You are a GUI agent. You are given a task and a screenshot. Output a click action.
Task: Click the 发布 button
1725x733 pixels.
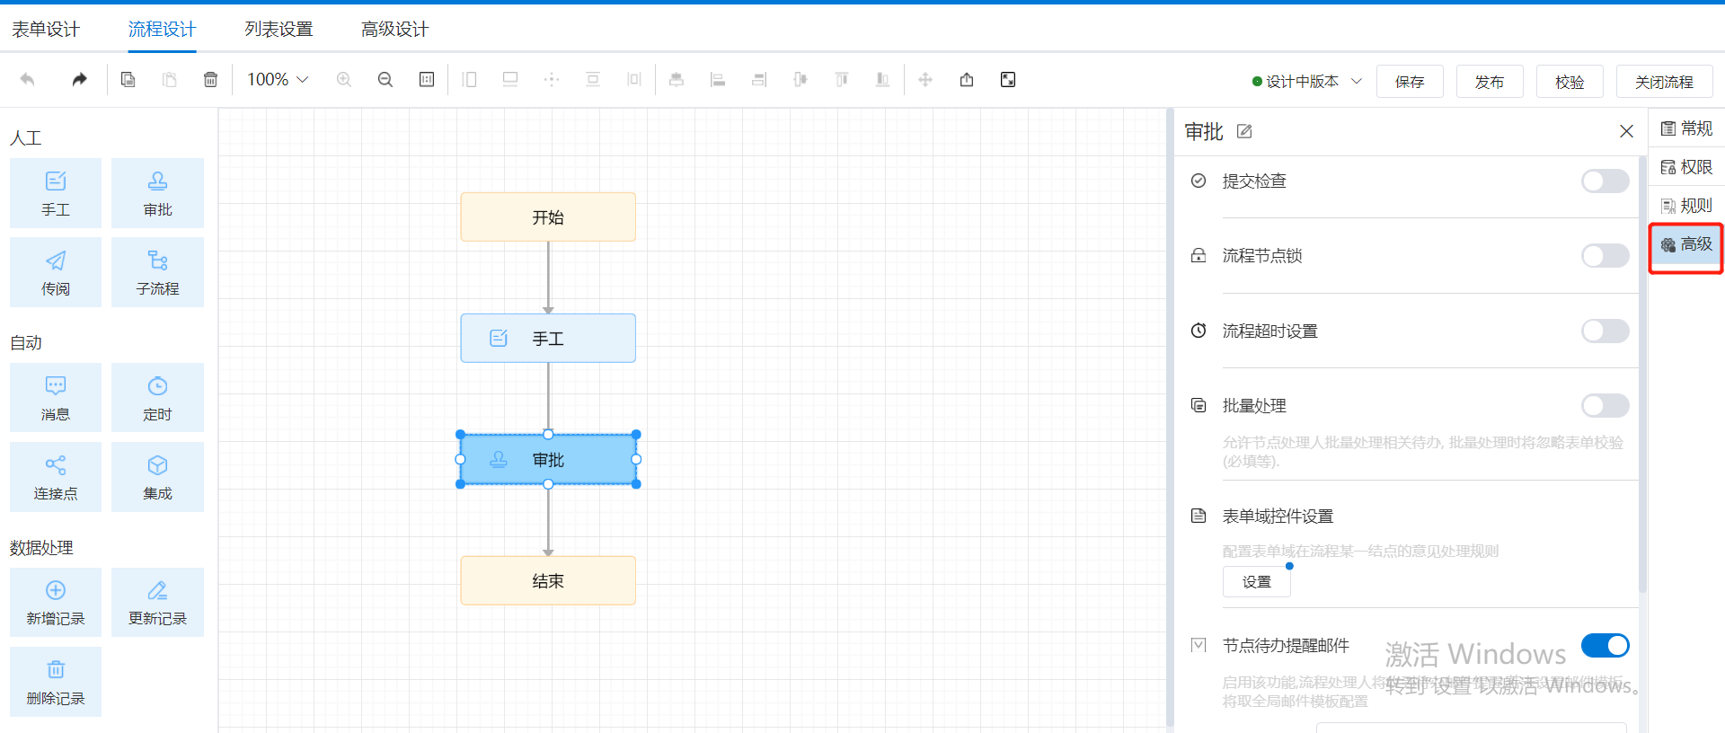coord(1490,82)
